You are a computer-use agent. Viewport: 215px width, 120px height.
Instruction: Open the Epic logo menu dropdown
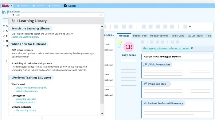tap(7, 6)
